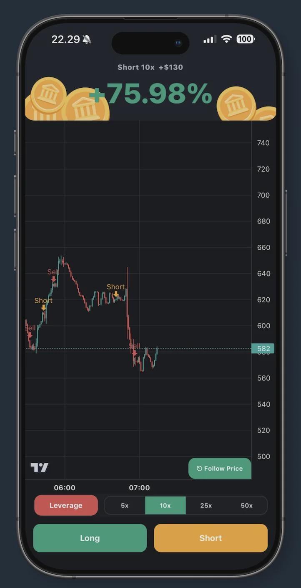Open a Long position

coord(90,538)
